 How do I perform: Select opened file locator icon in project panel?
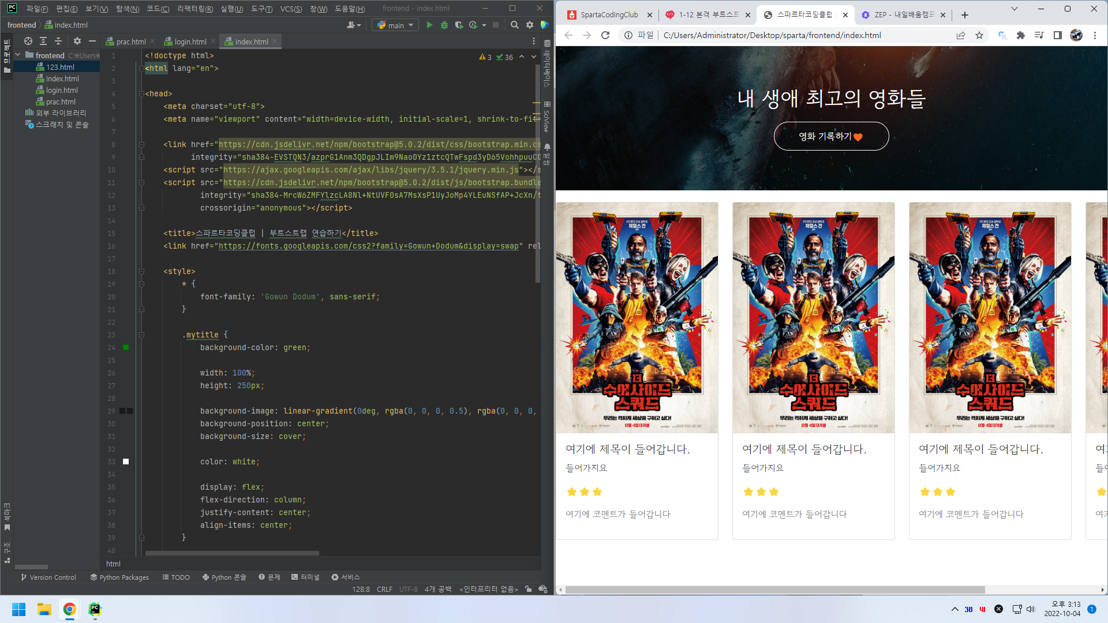click(28, 41)
